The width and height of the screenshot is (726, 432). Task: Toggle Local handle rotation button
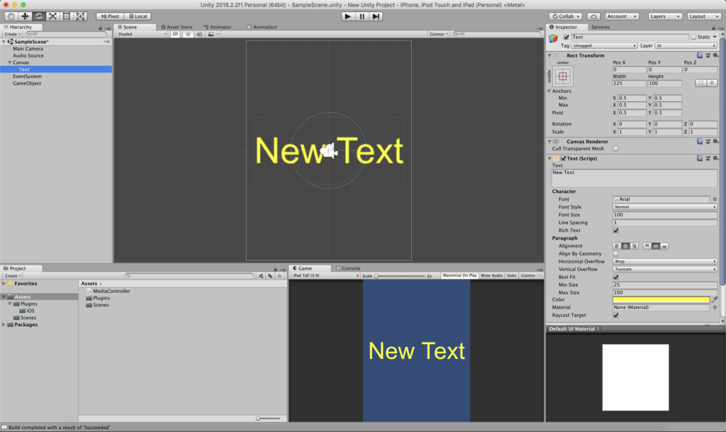point(138,16)
